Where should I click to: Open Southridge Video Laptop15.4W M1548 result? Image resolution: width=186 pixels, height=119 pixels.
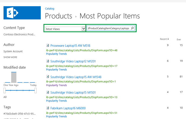pyautogui.click(x=76, y=77)
